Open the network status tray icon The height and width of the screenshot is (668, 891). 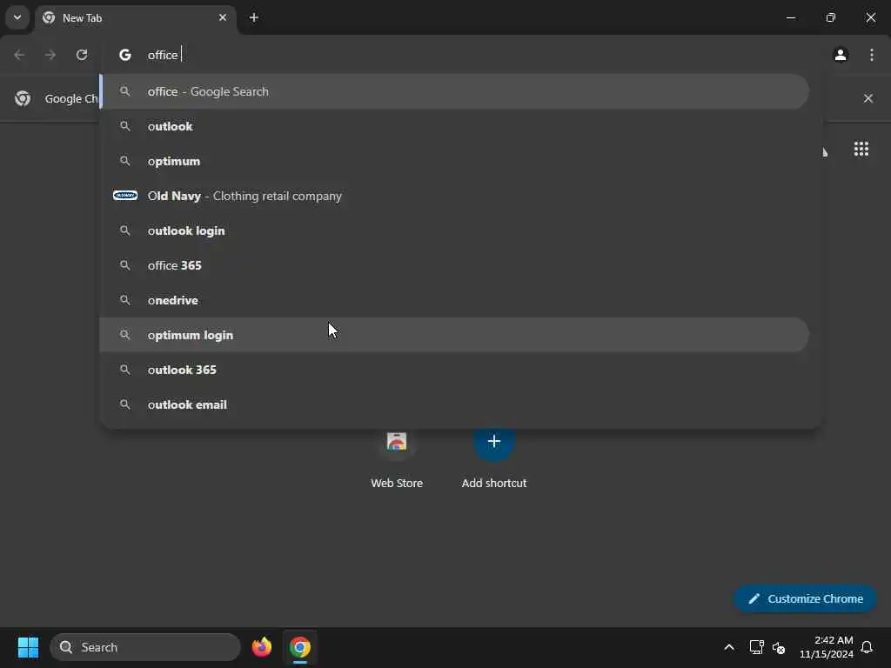click(756, 647)
